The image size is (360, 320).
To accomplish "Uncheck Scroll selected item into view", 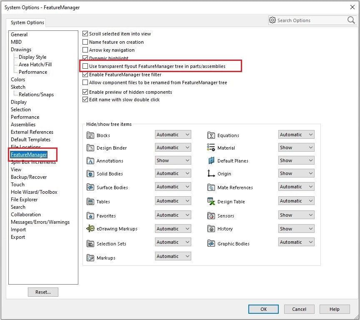I will 85,33.
